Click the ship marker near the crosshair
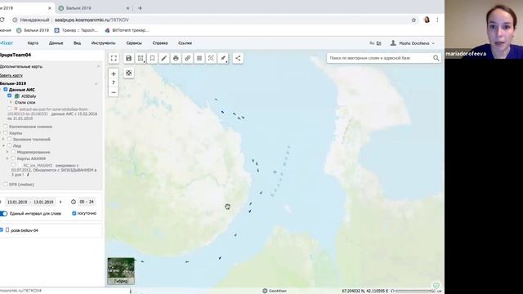Viewport: 523px width, 294px height. pos(281,174)
